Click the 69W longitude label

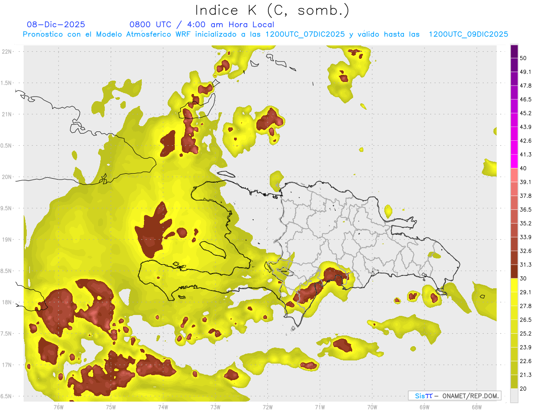[x=424, y=407]
